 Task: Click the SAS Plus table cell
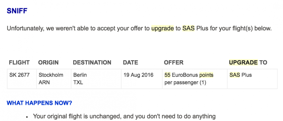click(252, 79)
